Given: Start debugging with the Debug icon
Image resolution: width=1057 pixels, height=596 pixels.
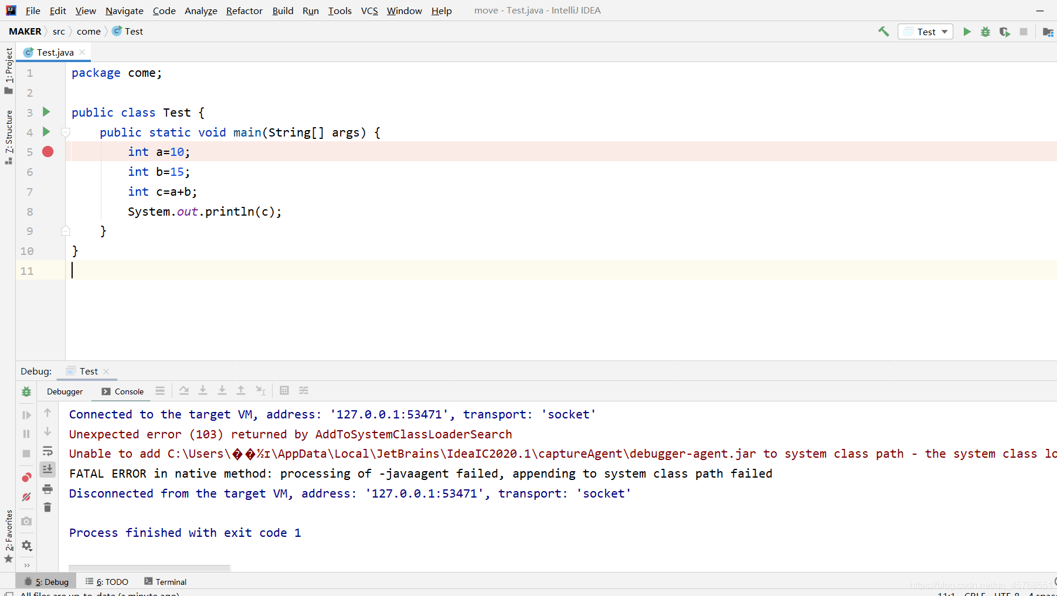Looking at the screenshot, I should [985, 32].
